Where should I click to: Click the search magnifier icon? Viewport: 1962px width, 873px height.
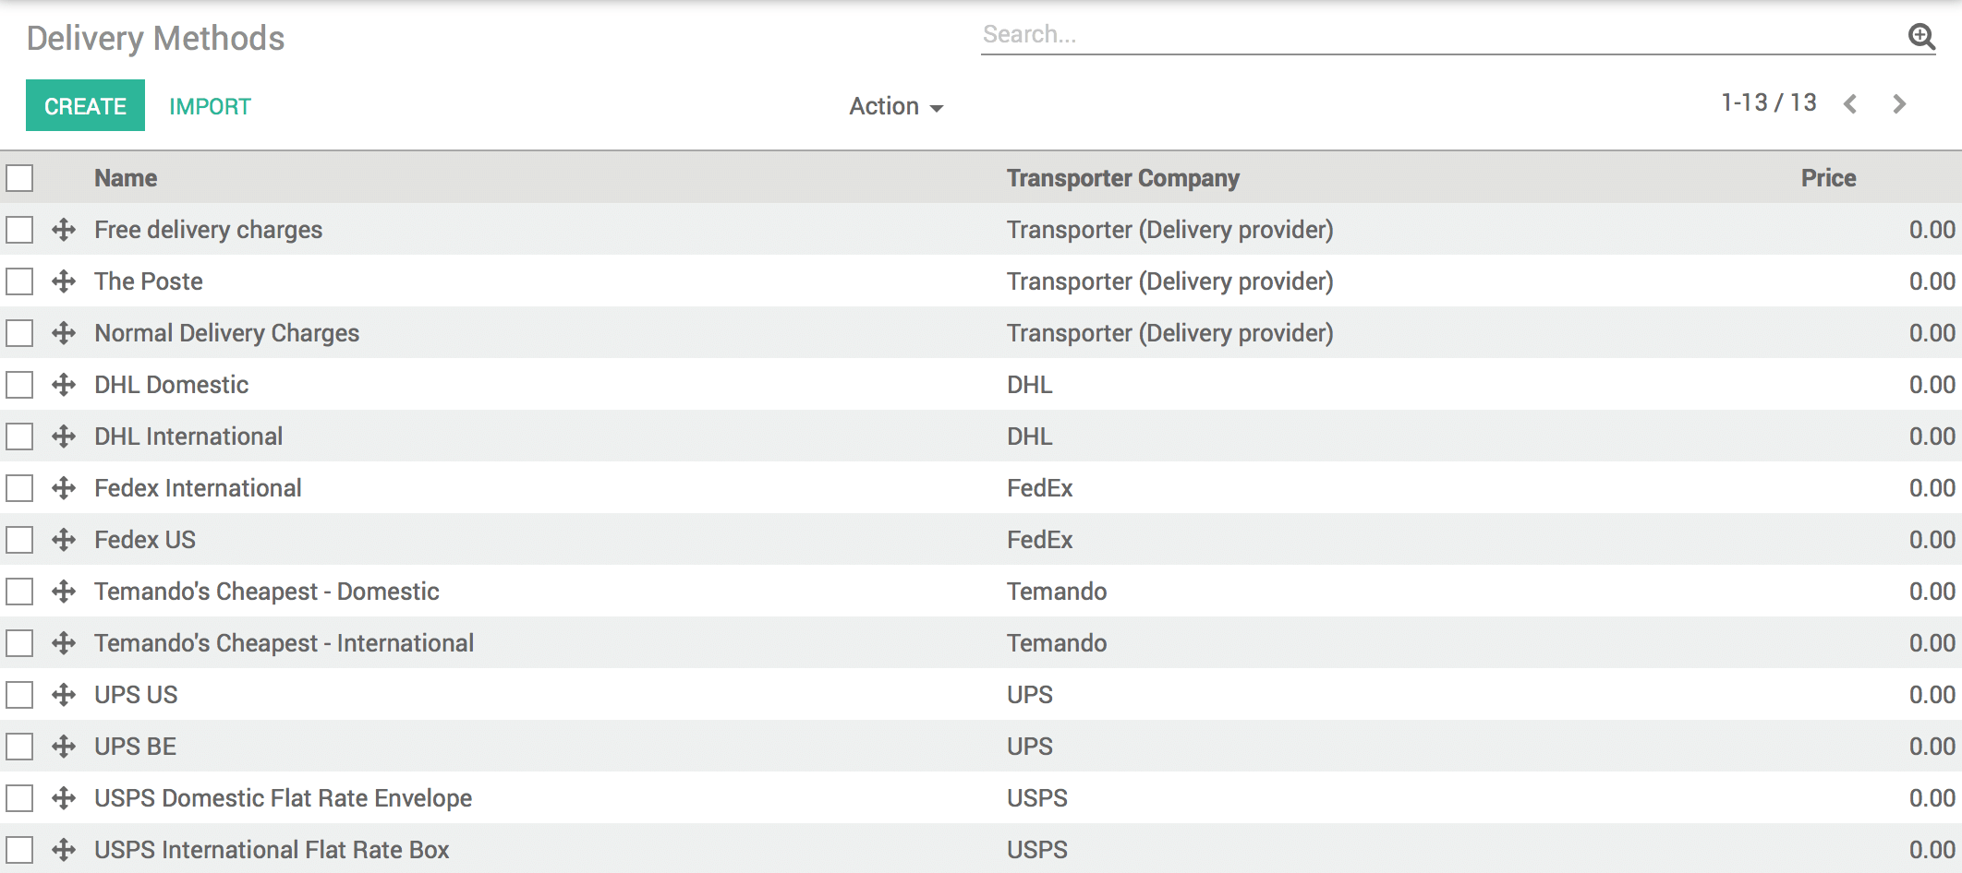1921,36
